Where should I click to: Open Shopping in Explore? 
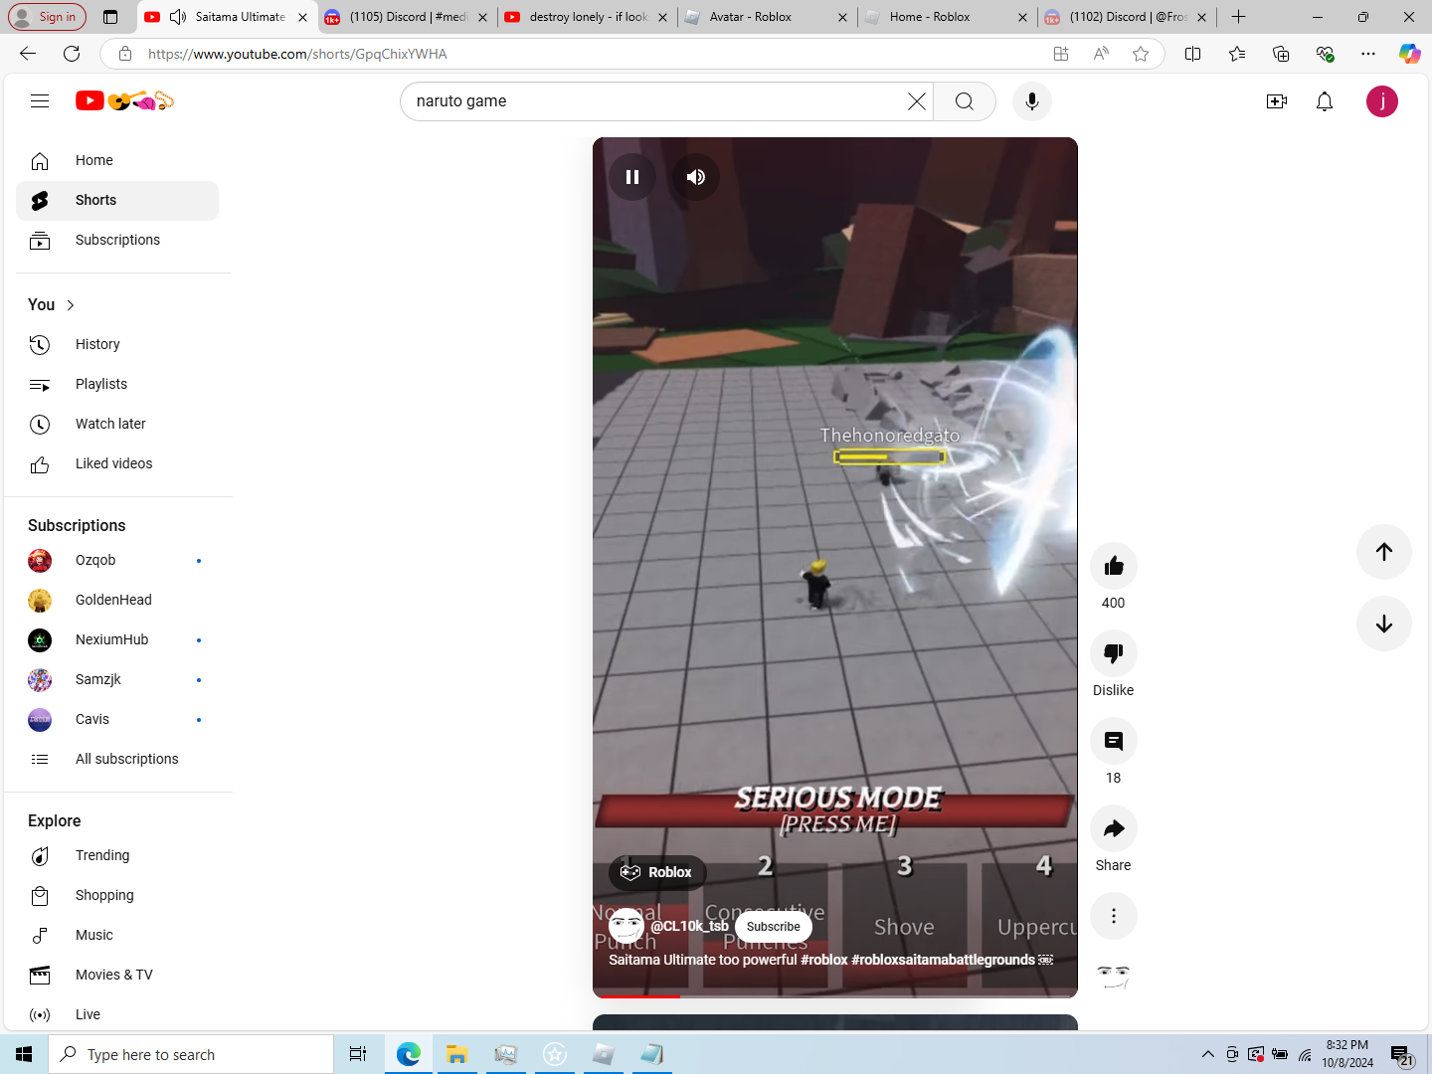tap(117, 895)
